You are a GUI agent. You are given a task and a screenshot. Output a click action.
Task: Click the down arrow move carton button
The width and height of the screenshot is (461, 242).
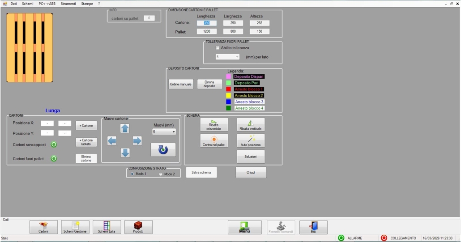click(x=125, y=153)
